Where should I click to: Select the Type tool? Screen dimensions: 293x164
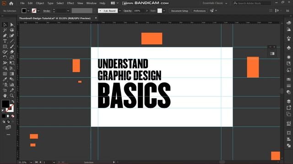(5, 41)
